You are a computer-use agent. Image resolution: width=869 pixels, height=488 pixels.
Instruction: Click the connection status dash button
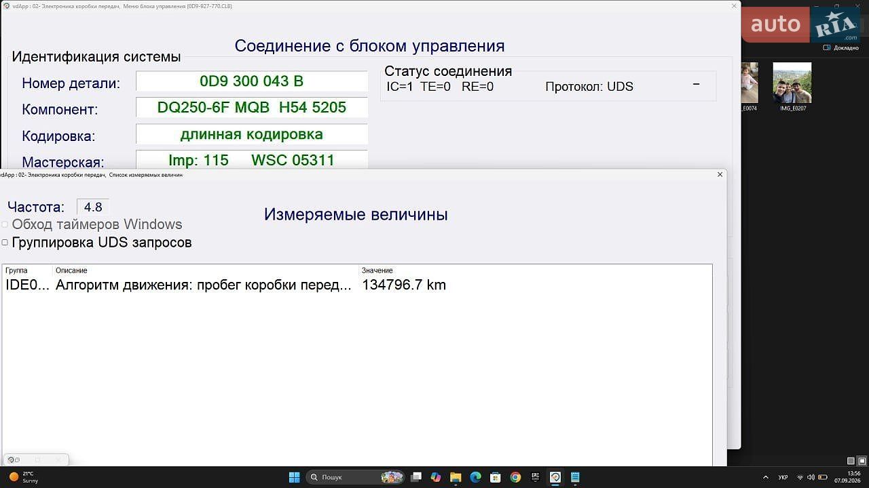(x=696, y=84)
